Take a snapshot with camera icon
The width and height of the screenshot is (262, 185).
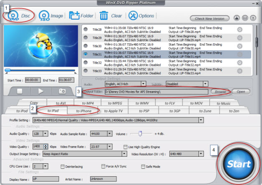(x=62, y=91)
